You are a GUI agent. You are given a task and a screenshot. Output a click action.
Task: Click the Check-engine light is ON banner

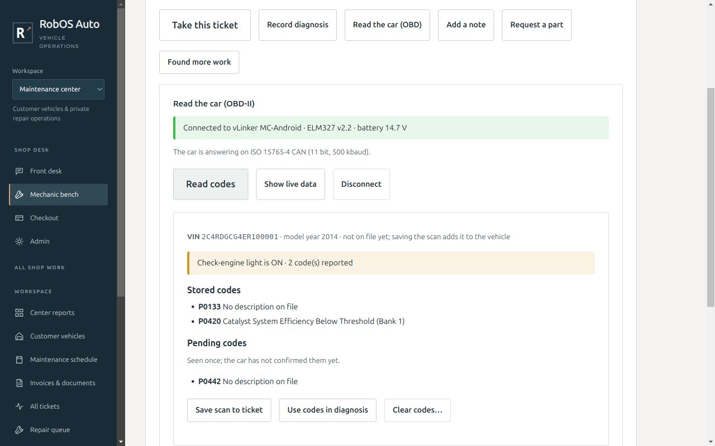(x=391, y=263)
